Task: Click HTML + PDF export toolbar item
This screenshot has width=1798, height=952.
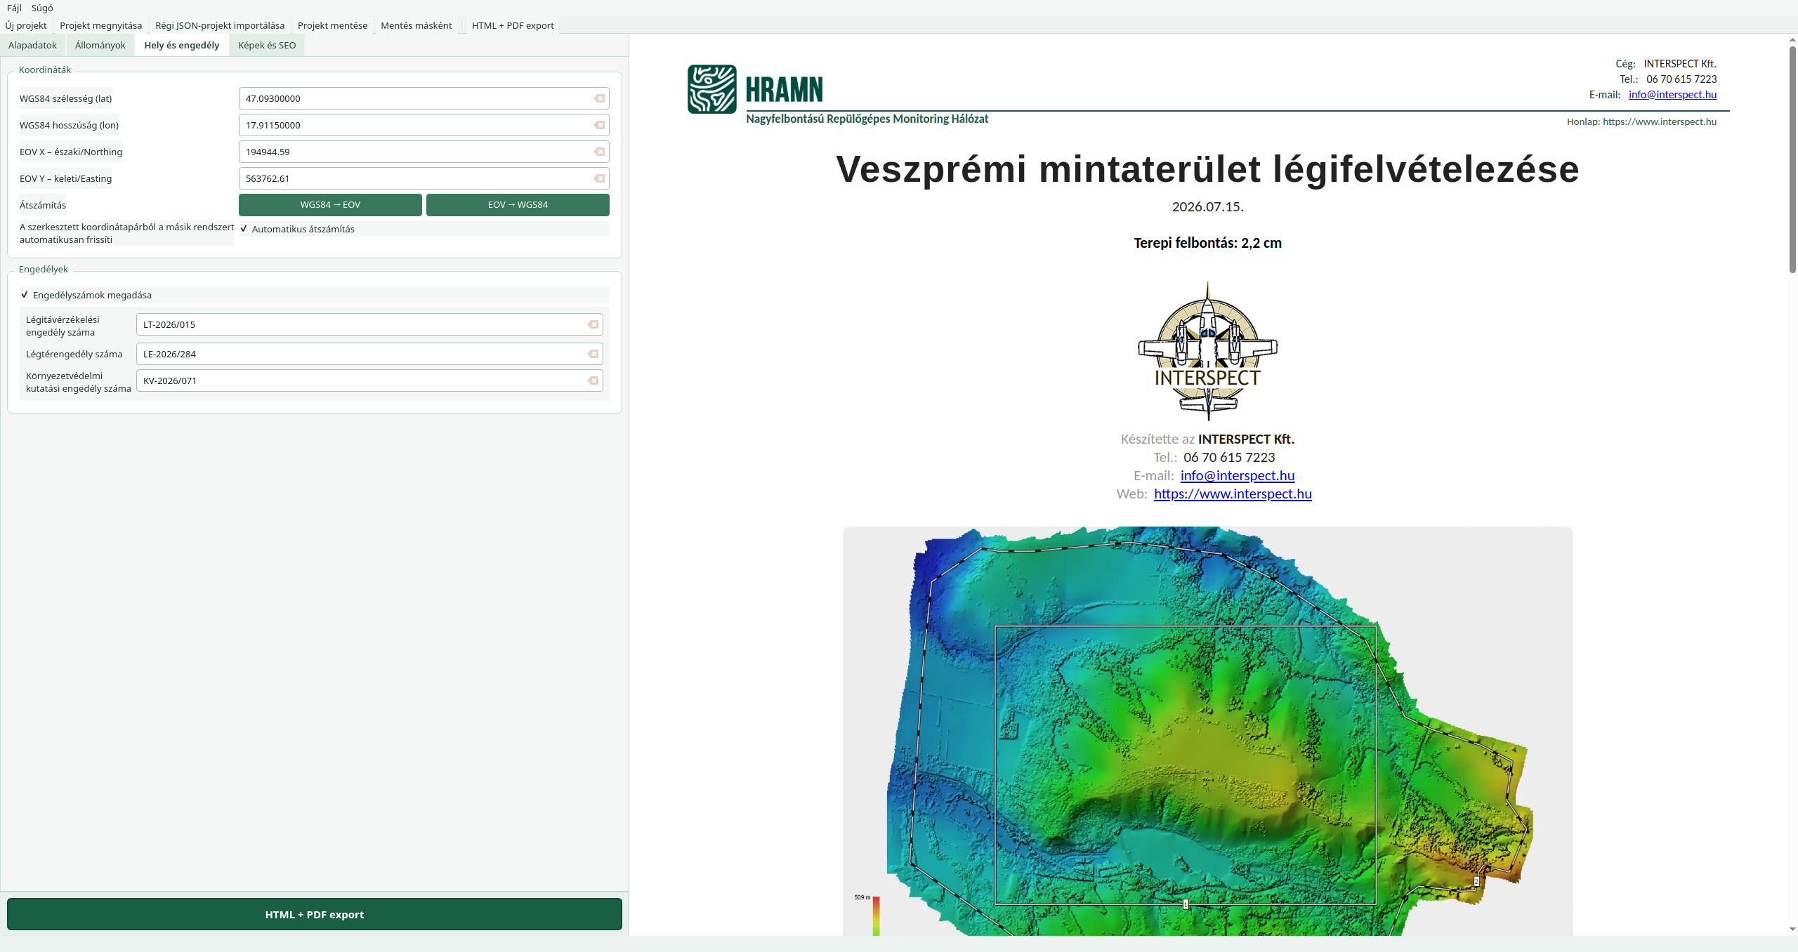Action: (513, 25)
